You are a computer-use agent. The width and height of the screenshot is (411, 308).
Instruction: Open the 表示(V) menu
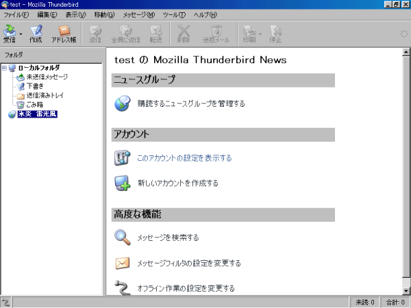click(75, 15)
